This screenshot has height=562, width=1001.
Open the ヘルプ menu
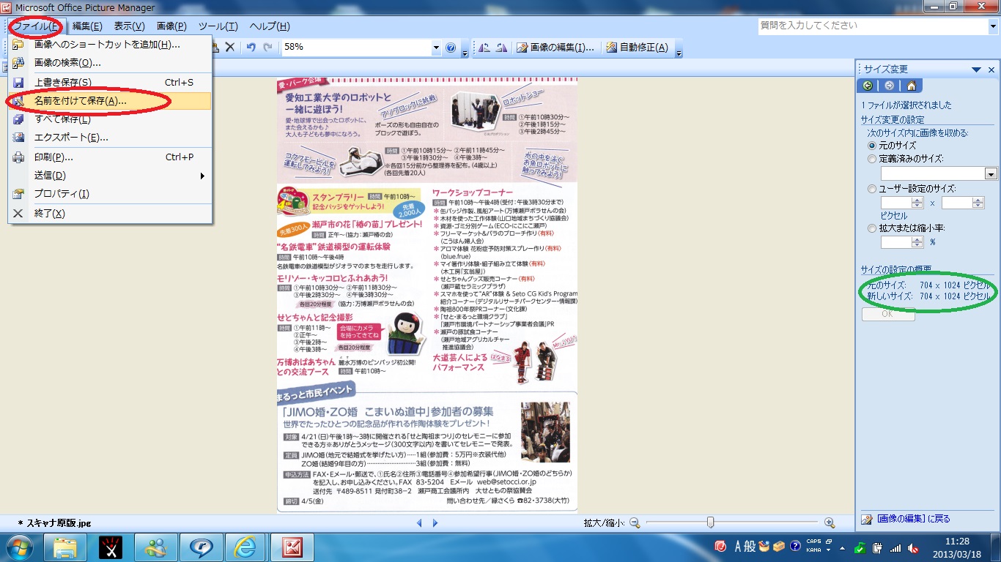(270, 26)
